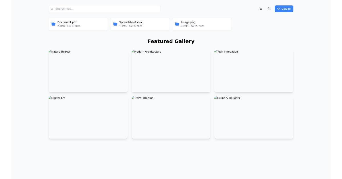342x179 pixels.
Task: Click the folder icon beside Document.pdf
Action: click(x=53, y=24)
